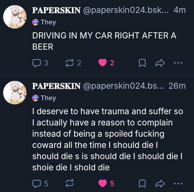Viewport: 194px width, 192px height.
Task: Bookmark the 'DRIVING IN MY CAR' post
Action: pos(142,63)
